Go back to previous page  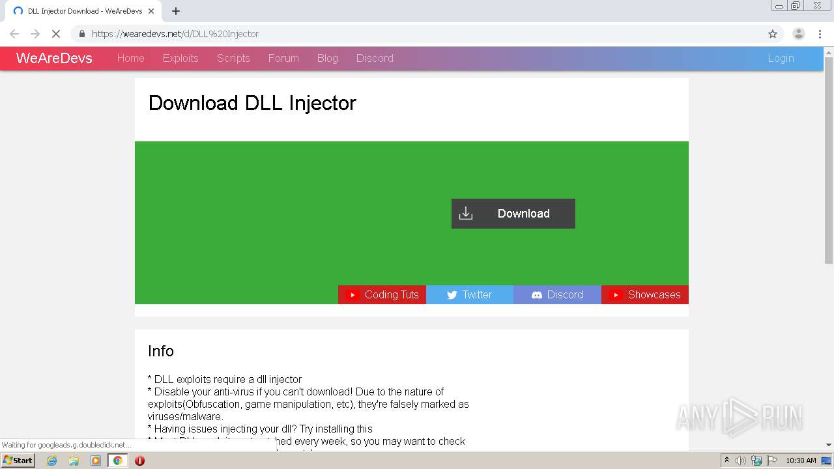[14, 34]
